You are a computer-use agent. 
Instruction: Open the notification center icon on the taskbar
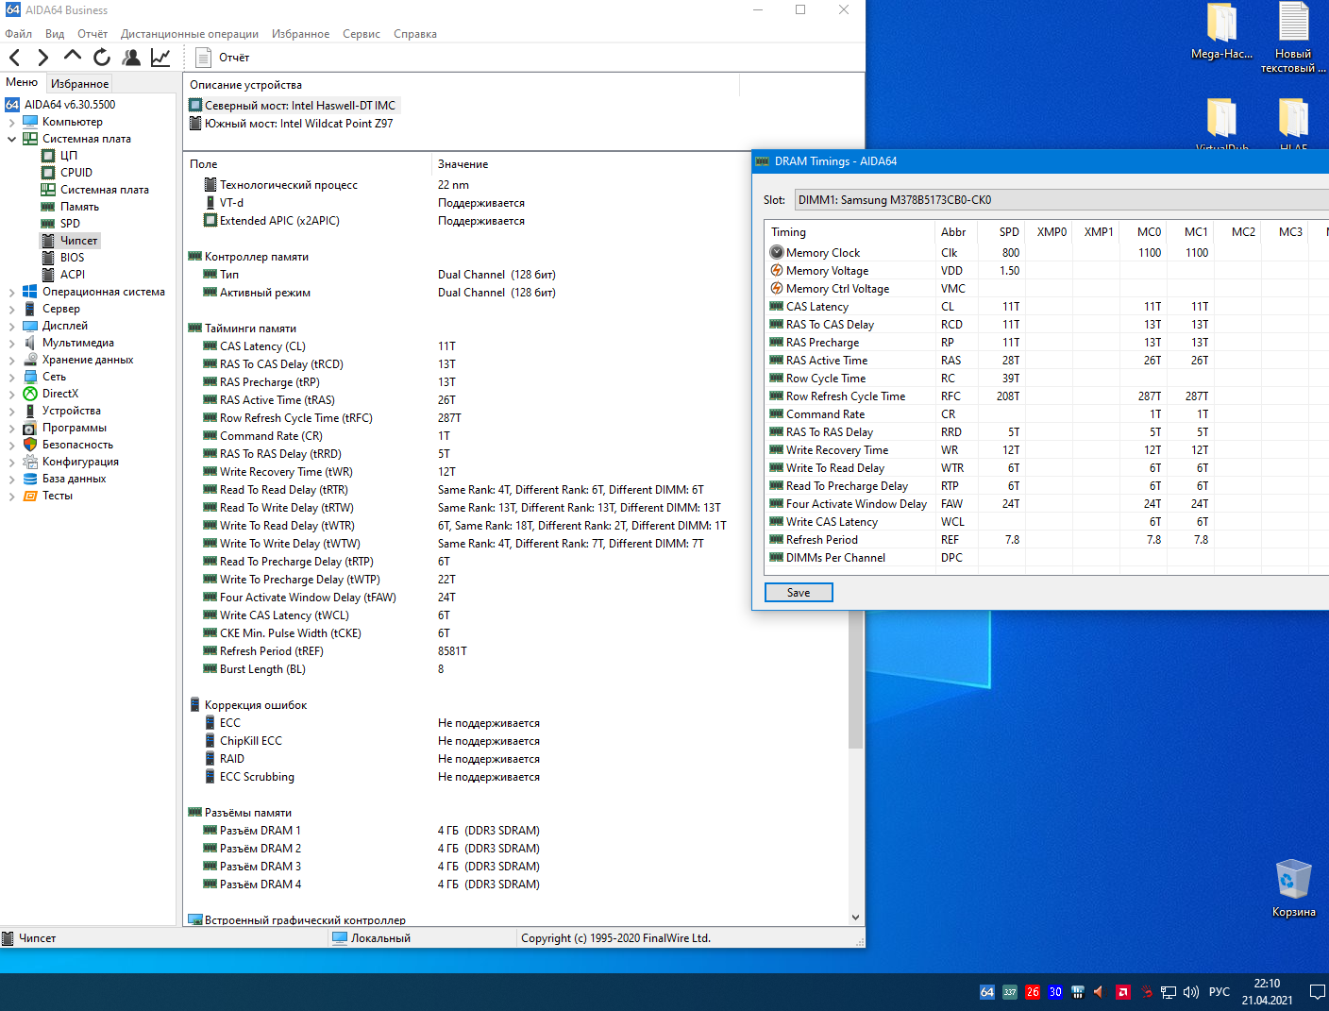pos(1317,992)
